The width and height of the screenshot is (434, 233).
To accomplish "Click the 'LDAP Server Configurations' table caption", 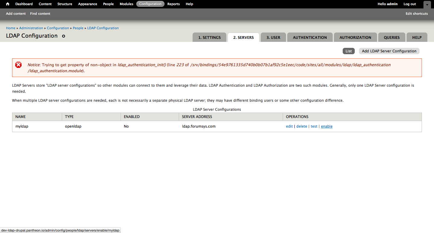I will click(x=217, y=110).
